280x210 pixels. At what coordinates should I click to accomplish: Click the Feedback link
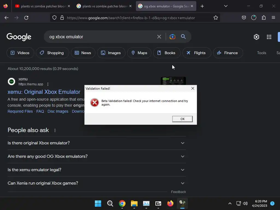point(178,192)
